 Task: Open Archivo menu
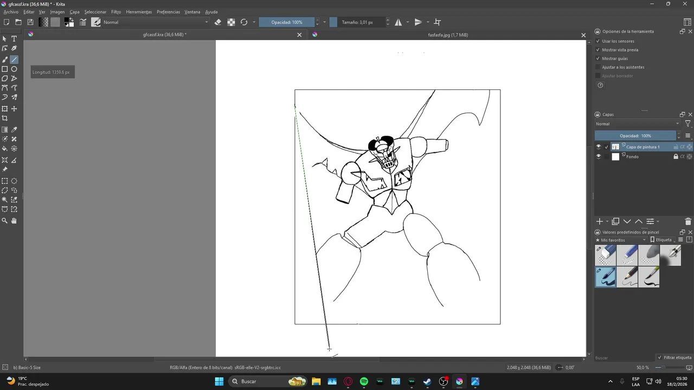(x=11, y=12)
